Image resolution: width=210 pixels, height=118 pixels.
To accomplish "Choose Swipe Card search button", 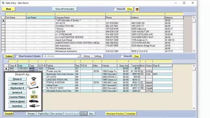I will point(17,84).
